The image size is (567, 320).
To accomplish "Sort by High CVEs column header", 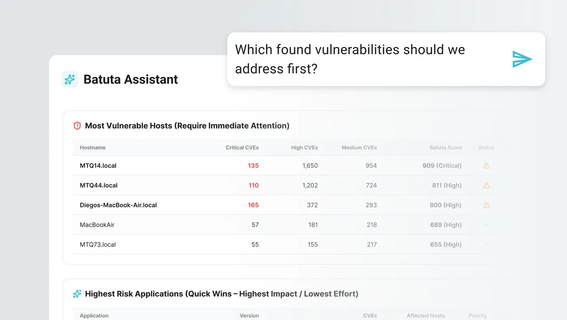I will point(305,148).
